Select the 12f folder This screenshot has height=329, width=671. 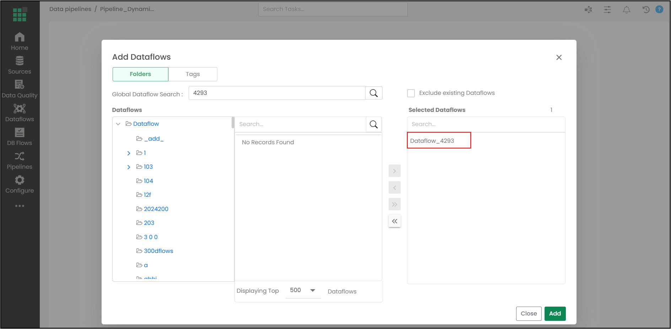pos(147,195)
